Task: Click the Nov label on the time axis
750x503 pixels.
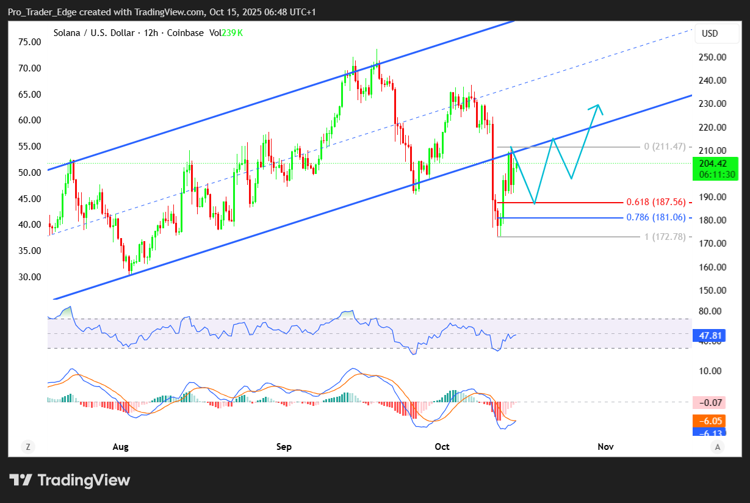Action: click(605, 447)
